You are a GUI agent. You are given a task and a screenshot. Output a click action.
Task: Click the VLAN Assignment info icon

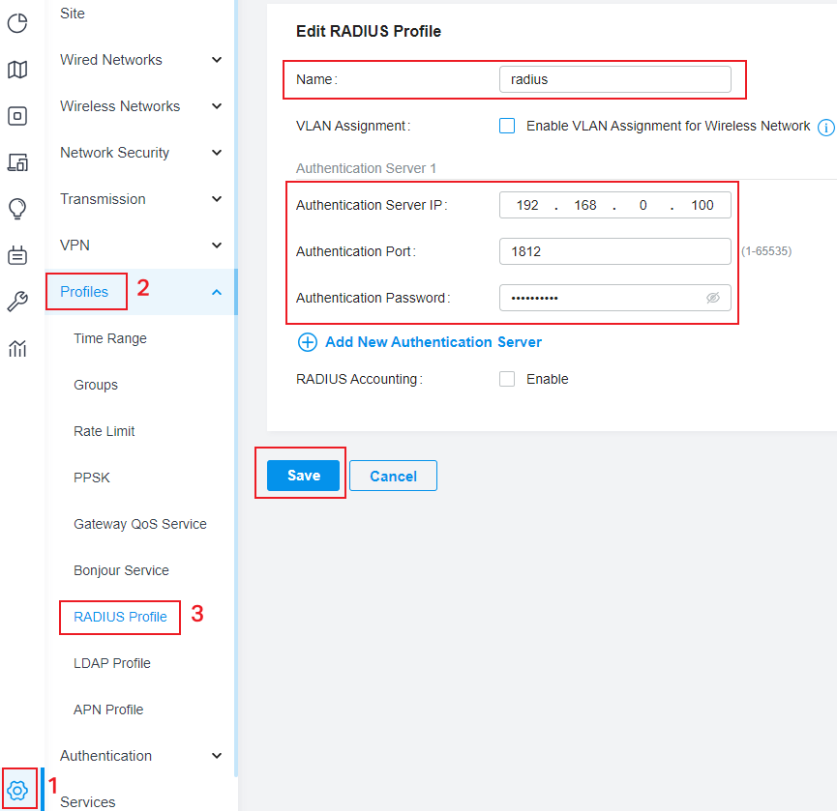[x=825, y=128]
